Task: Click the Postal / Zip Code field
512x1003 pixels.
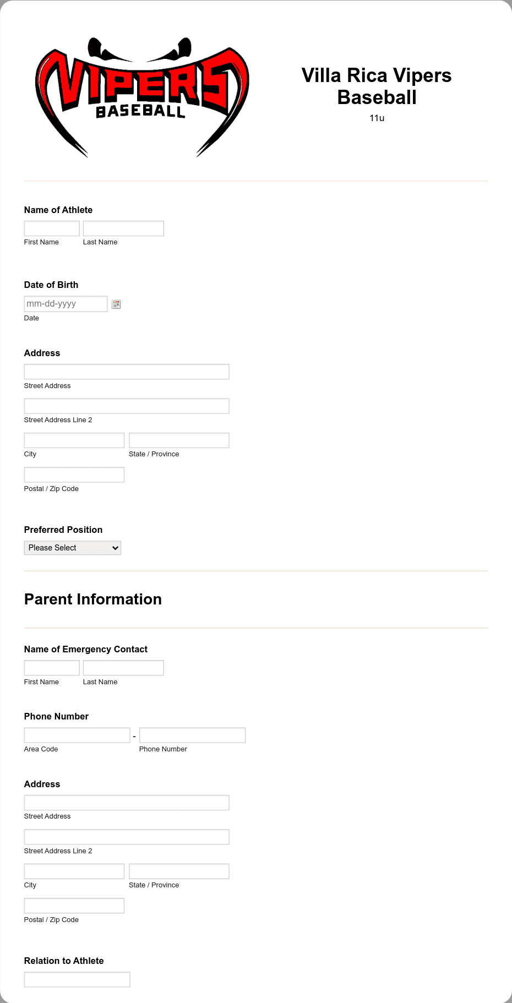Action: point(73,474)
